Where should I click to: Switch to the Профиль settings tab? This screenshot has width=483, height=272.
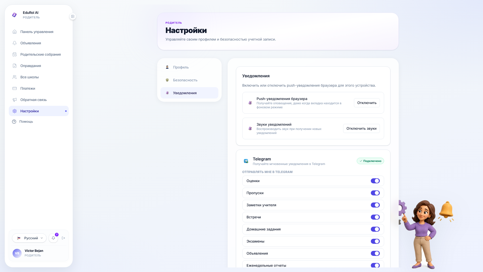pyautogui.click(x=189, y=67)
